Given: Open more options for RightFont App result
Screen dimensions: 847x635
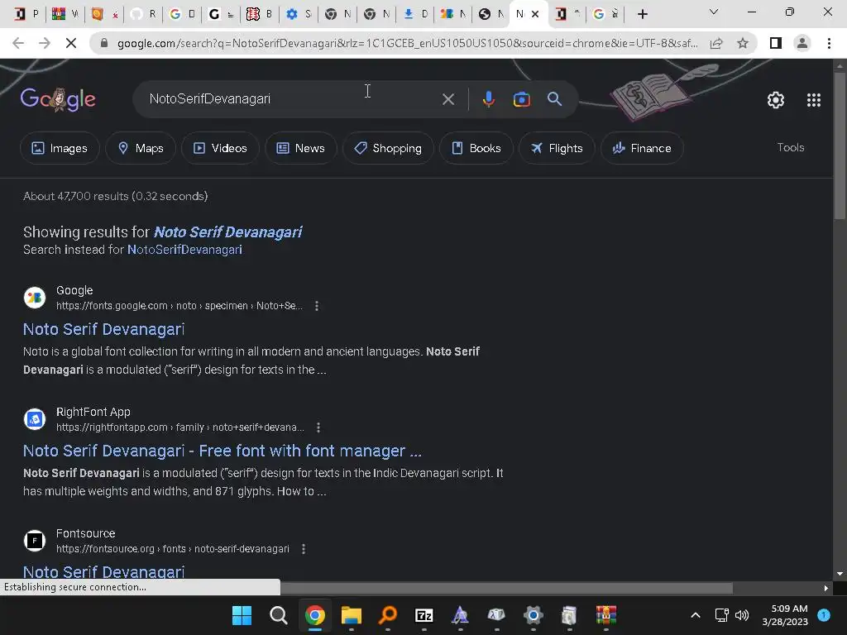Looking at the screenshot, I should pos(318,427).
